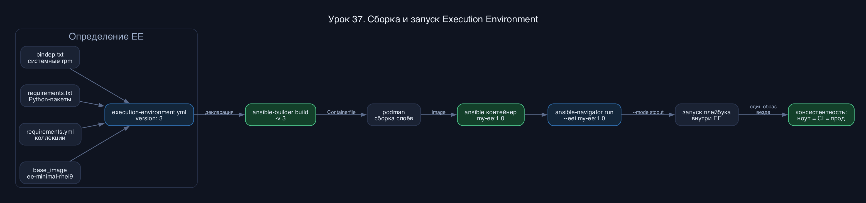Click the один образ везде edge label
This screenshot has height=203, width=866.
click(763, 109)
